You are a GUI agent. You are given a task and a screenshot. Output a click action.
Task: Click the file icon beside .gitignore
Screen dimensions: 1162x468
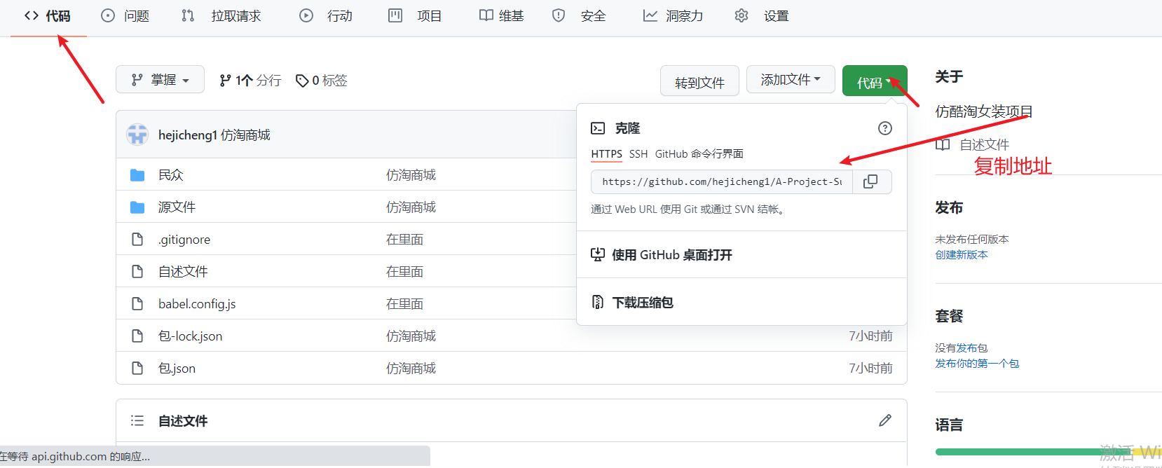[x=137, y=239]
